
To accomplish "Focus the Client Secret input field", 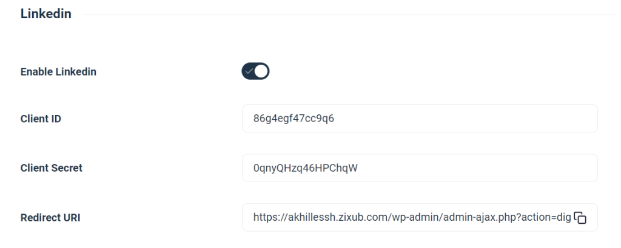I will click(x=420, y=168).
